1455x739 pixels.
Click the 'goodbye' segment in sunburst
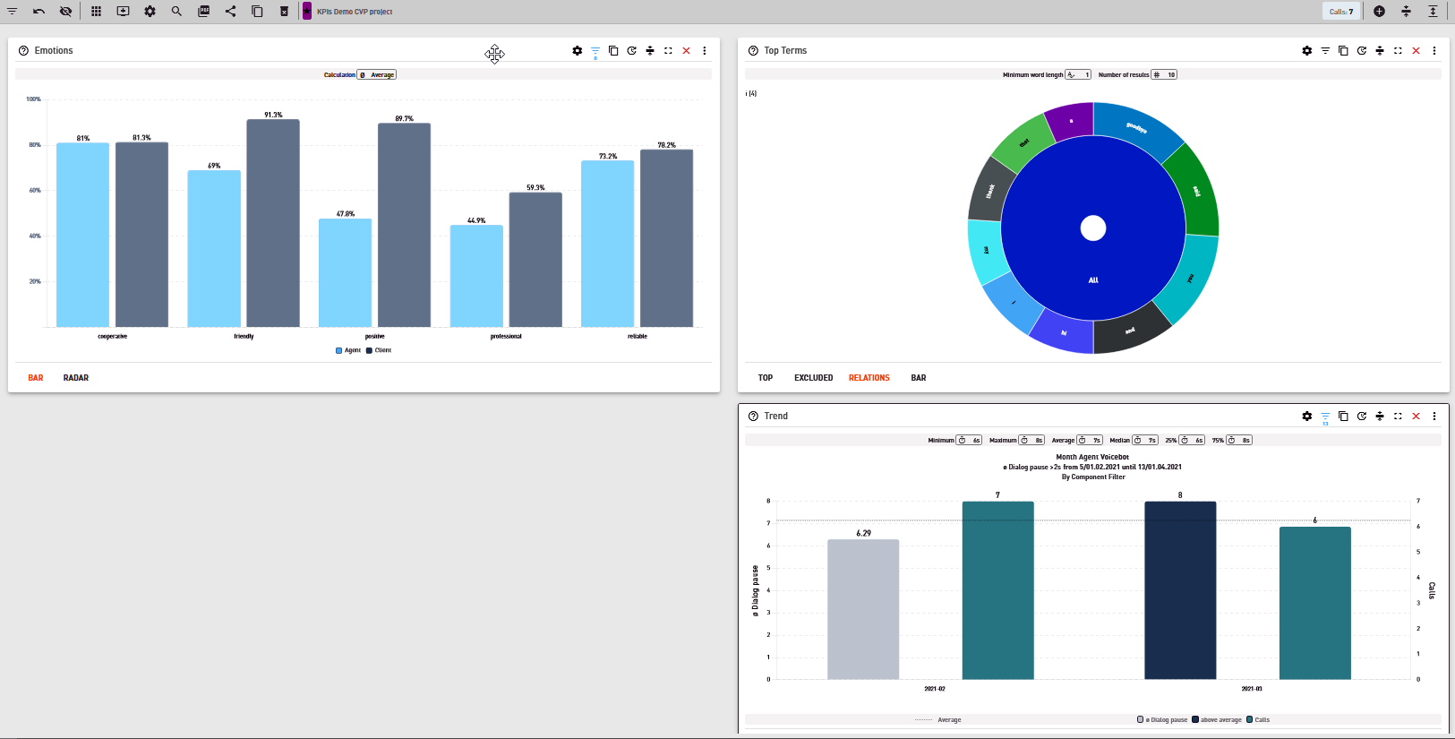1136,128
